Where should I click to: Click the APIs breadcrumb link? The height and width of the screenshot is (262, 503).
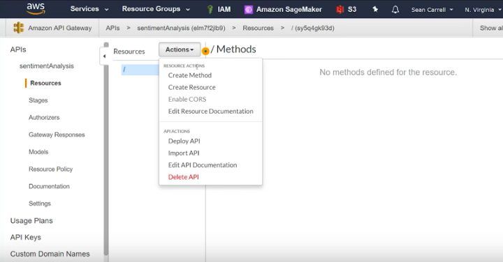click(112, 28)
